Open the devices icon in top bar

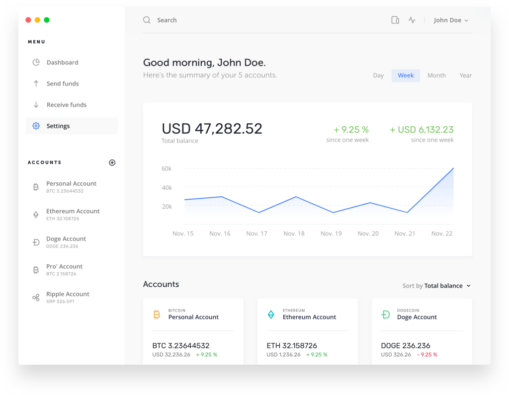coord(395,20)
